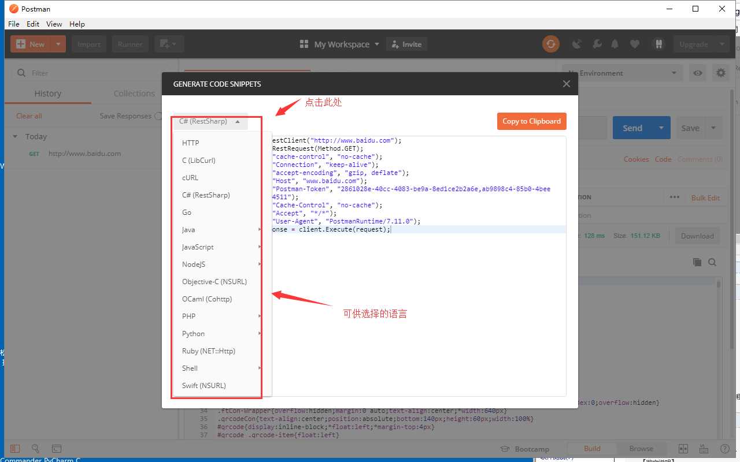Click the heart icon in header
This screenshot has width=740, height=462.
[635, 44]
